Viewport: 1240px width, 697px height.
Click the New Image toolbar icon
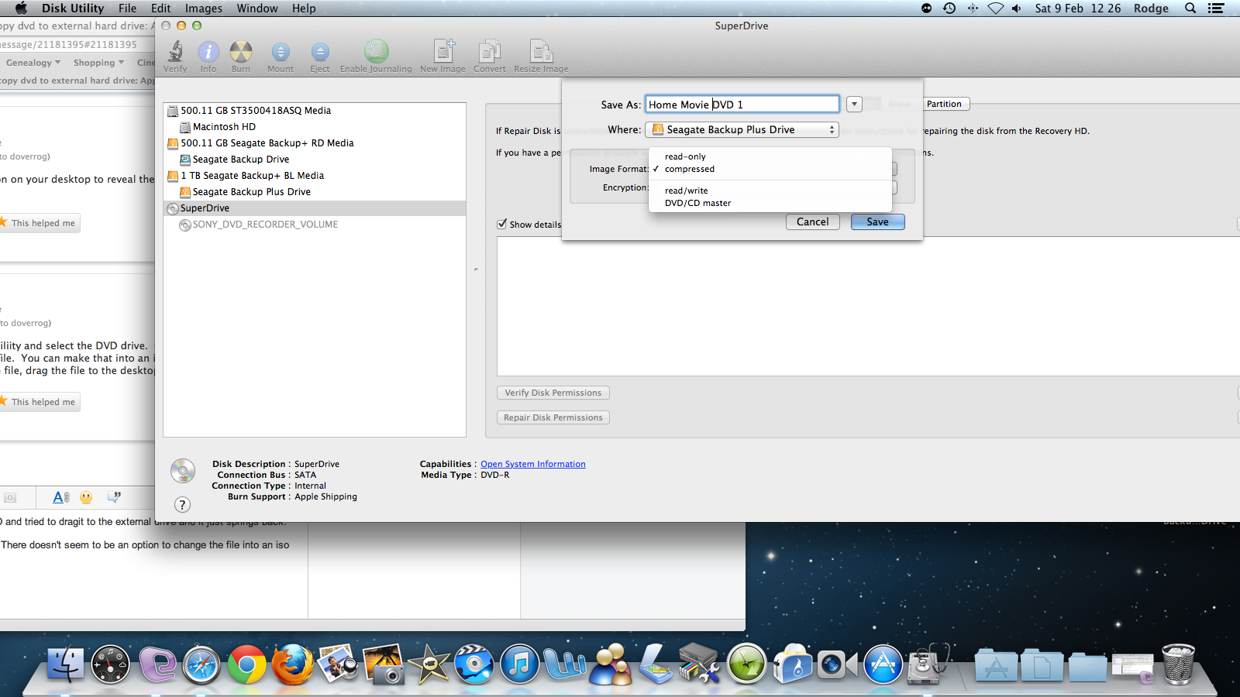pyautogui.click(x=443, y=53)
